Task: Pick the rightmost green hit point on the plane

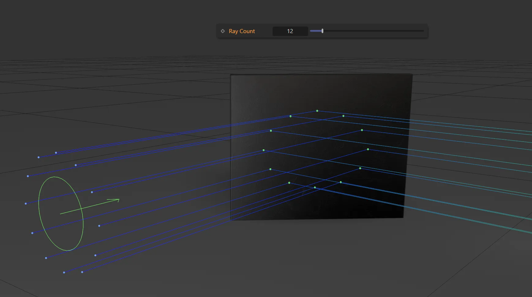Action: (x=368, y=150)
